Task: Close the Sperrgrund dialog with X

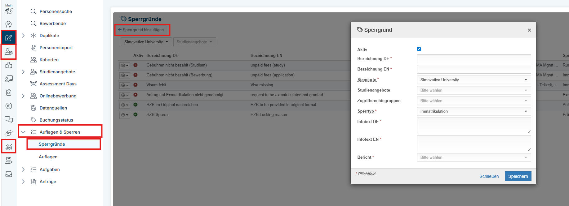Action: point(529,30)
